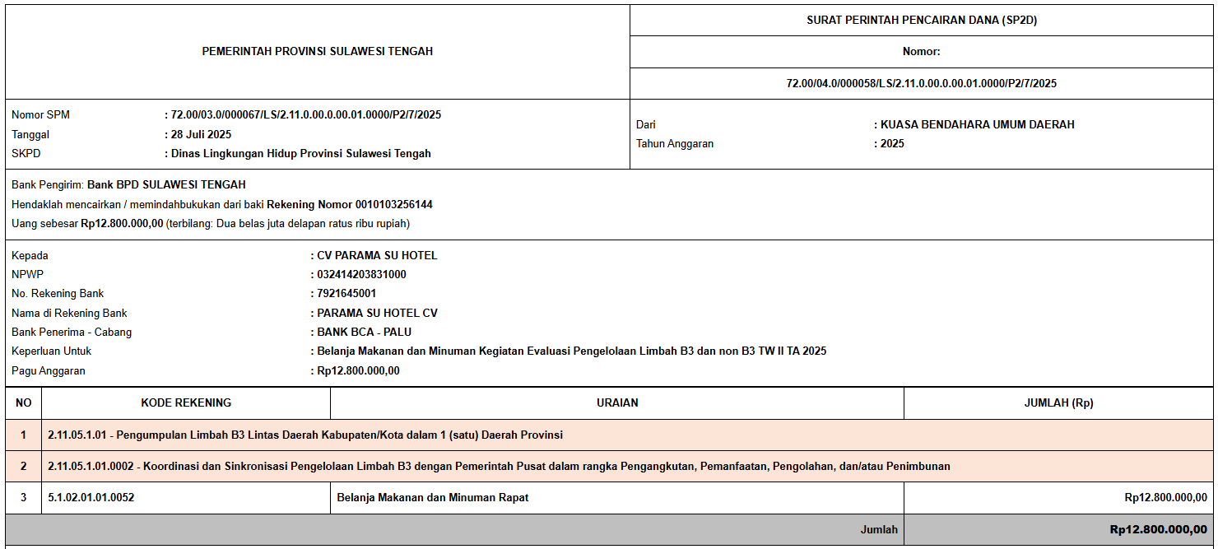Click SKPD value Dinas Lingkungan Hidup
The image size is (1218, 549).
[x=301, y=153]
